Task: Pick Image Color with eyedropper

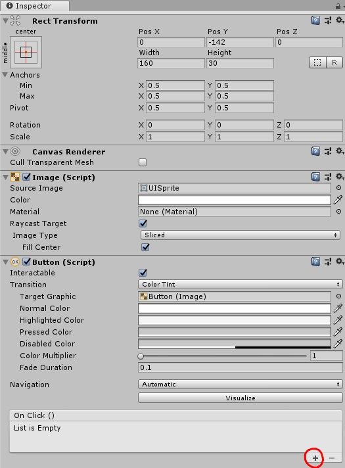Action: (338, 200)
